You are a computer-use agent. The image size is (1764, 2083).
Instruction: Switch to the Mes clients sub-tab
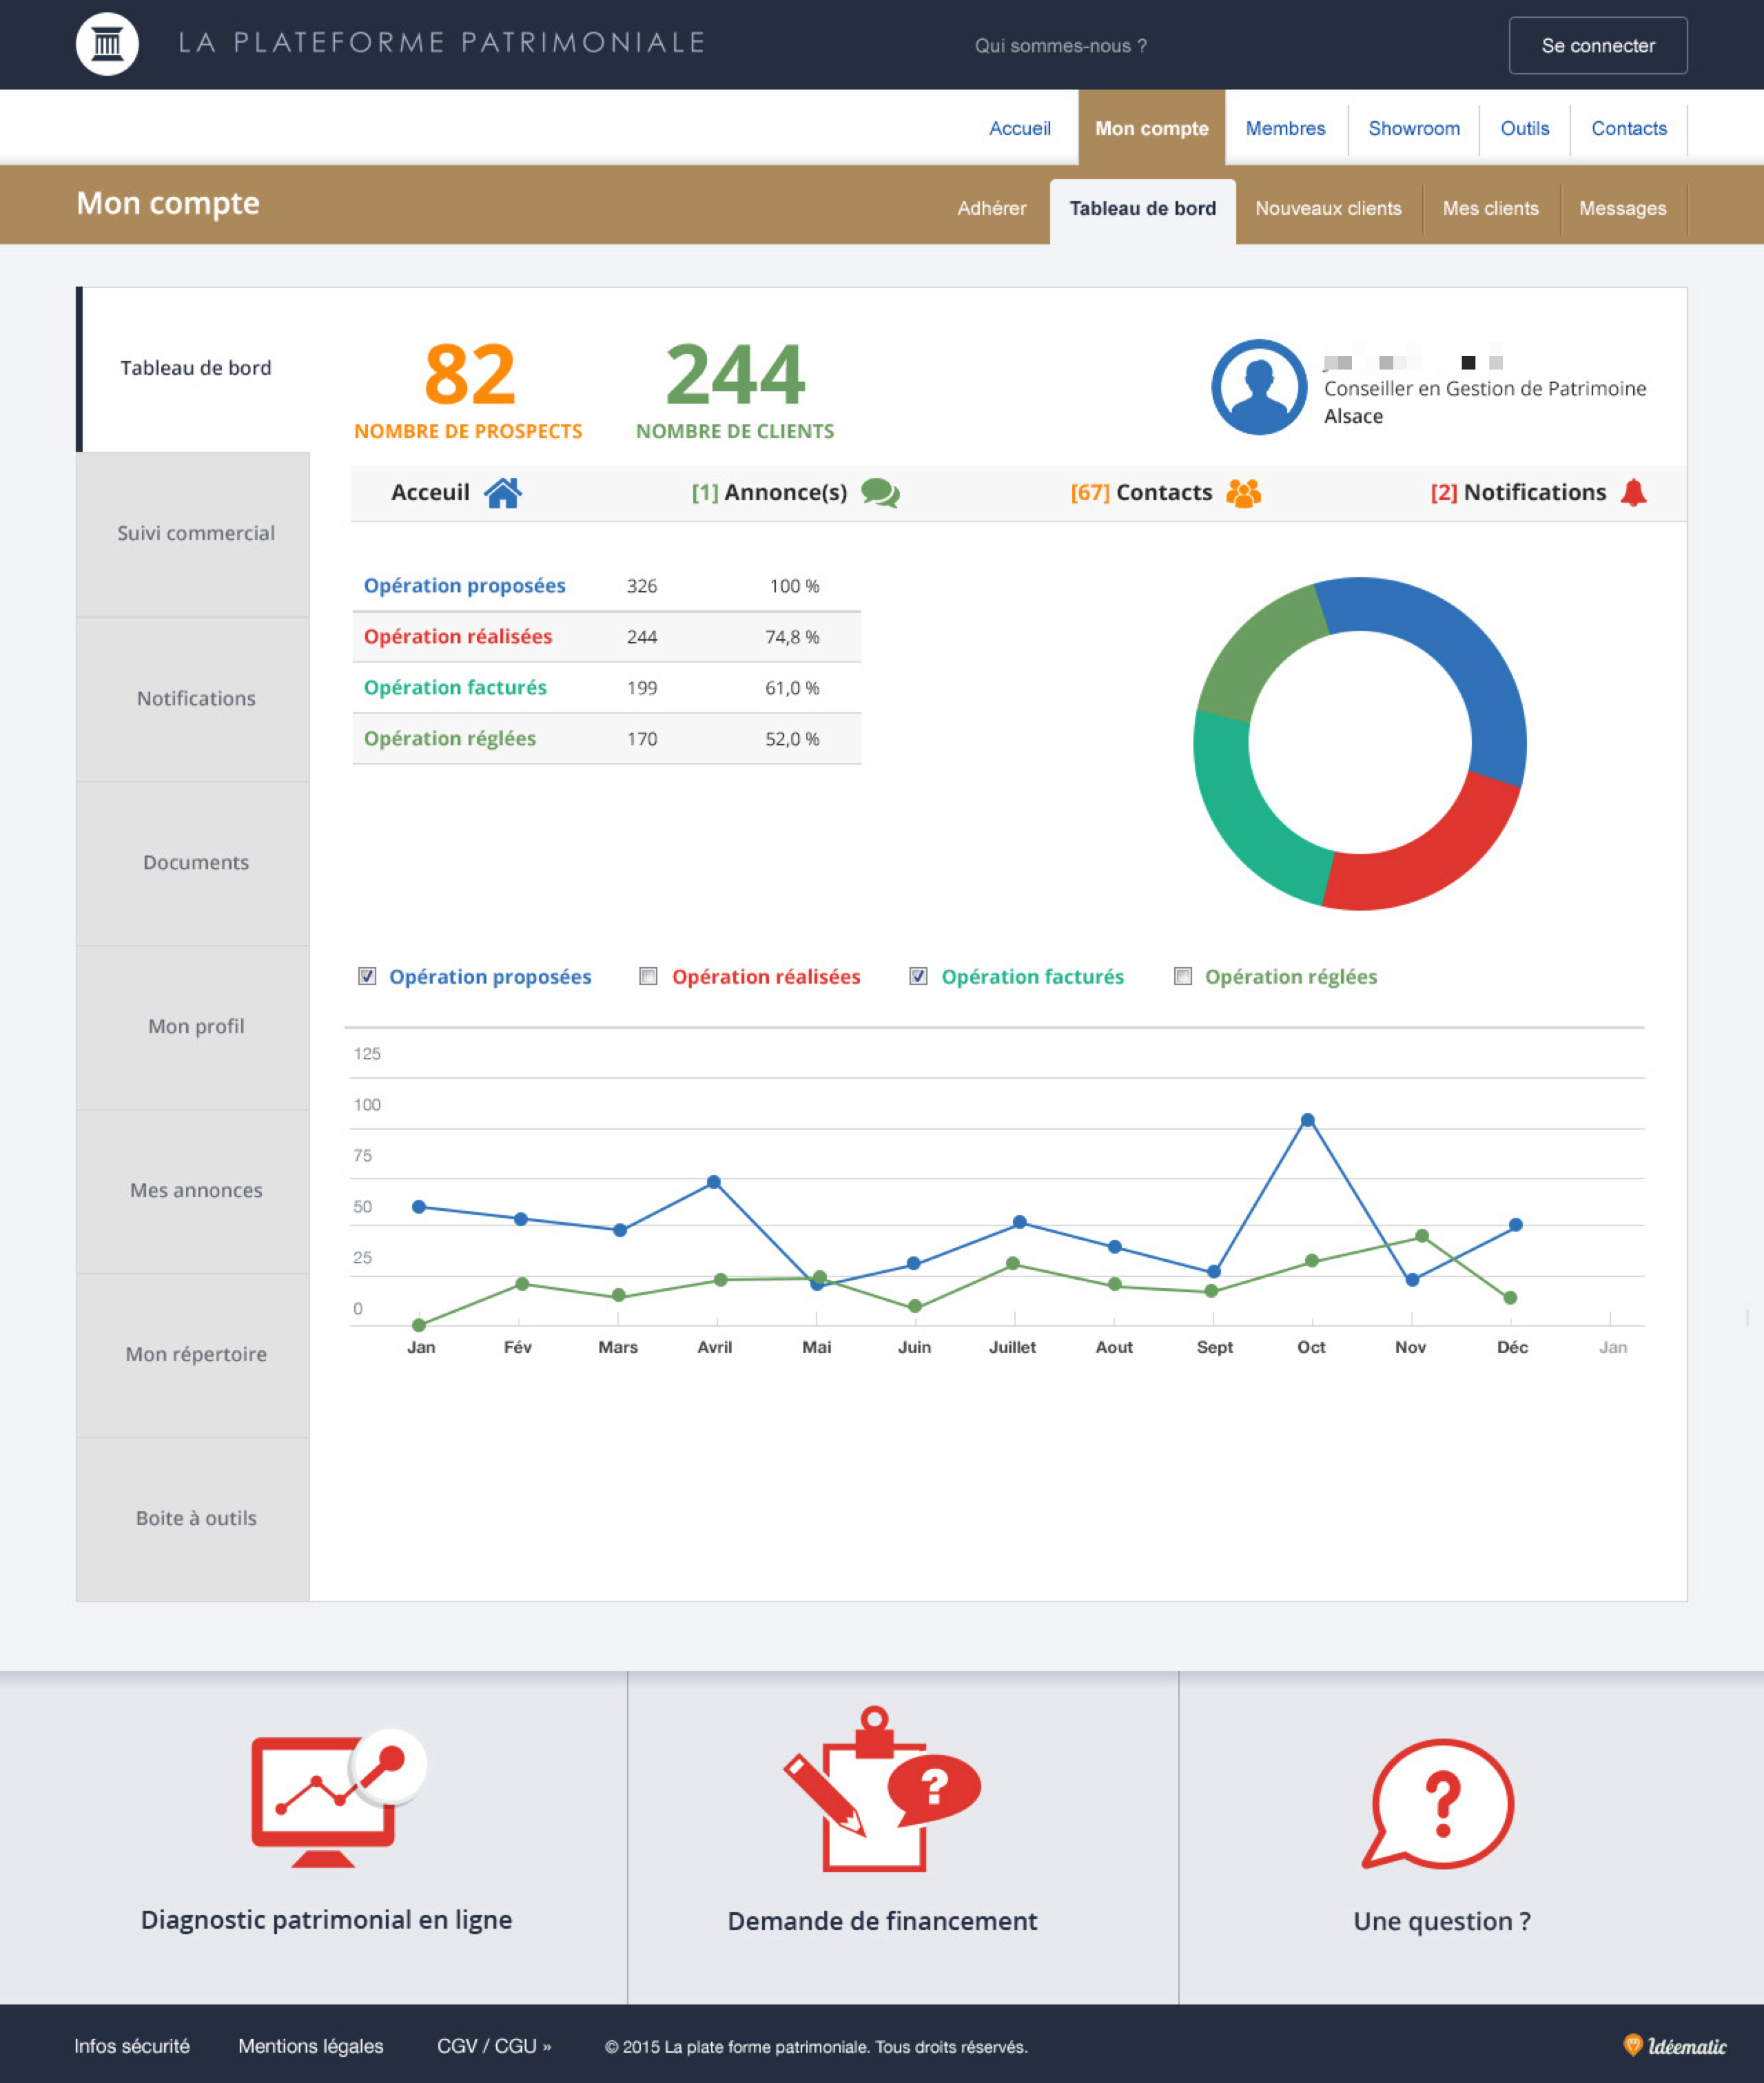[1490, 208]
